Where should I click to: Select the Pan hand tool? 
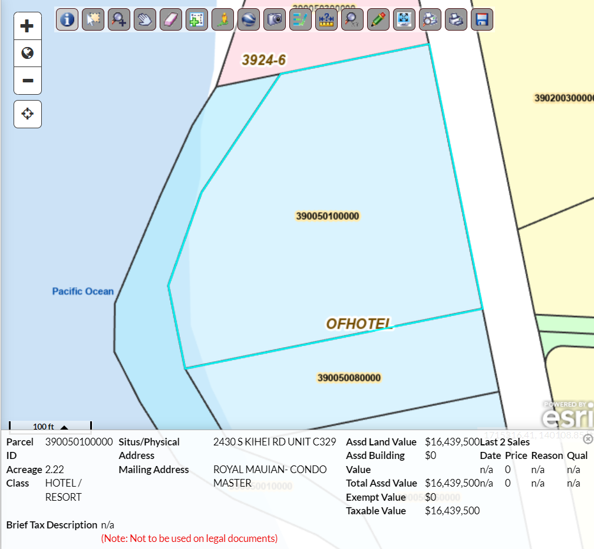pos(145,19)
